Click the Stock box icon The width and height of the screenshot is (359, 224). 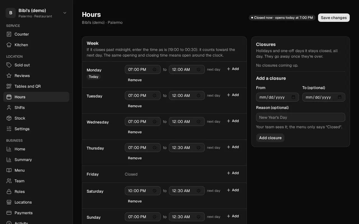point(9,118)
